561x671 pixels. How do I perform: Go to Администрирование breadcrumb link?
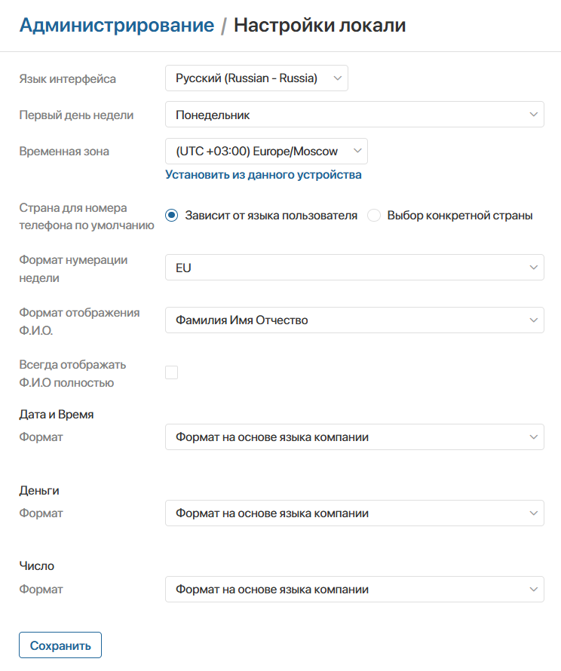[117, 25]
